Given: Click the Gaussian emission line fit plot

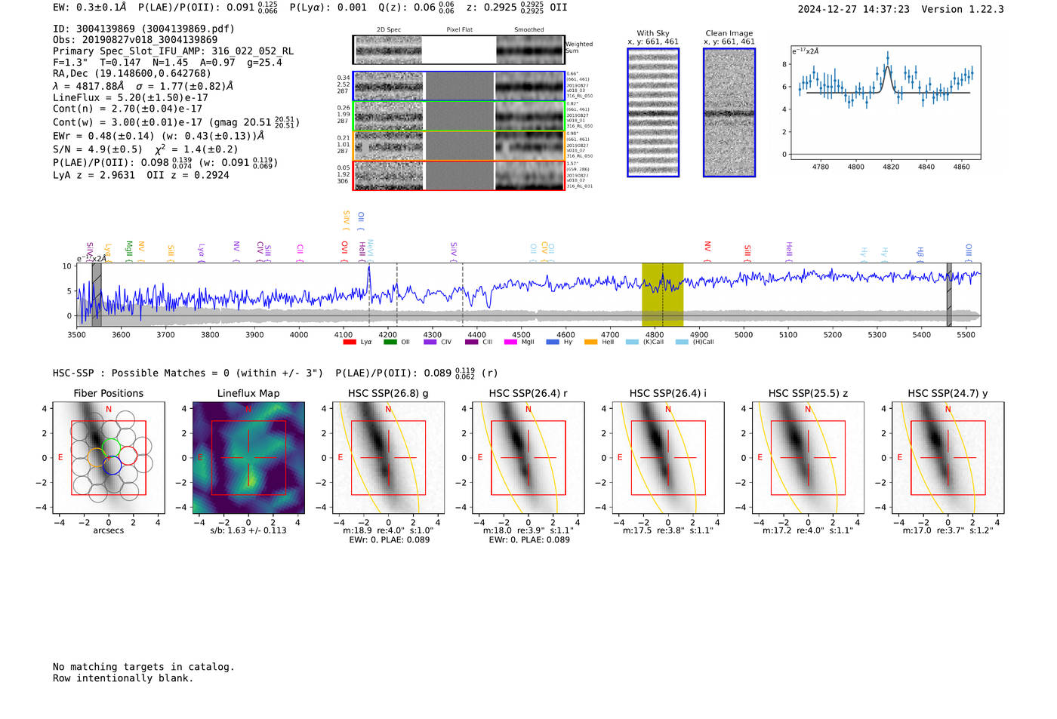Looking at the screenshot, I should [x=885, y=103].
